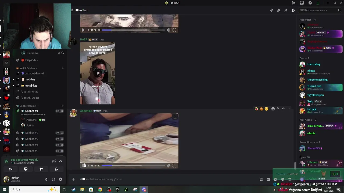Download Ahmetike's video attachment

(175, 117)
